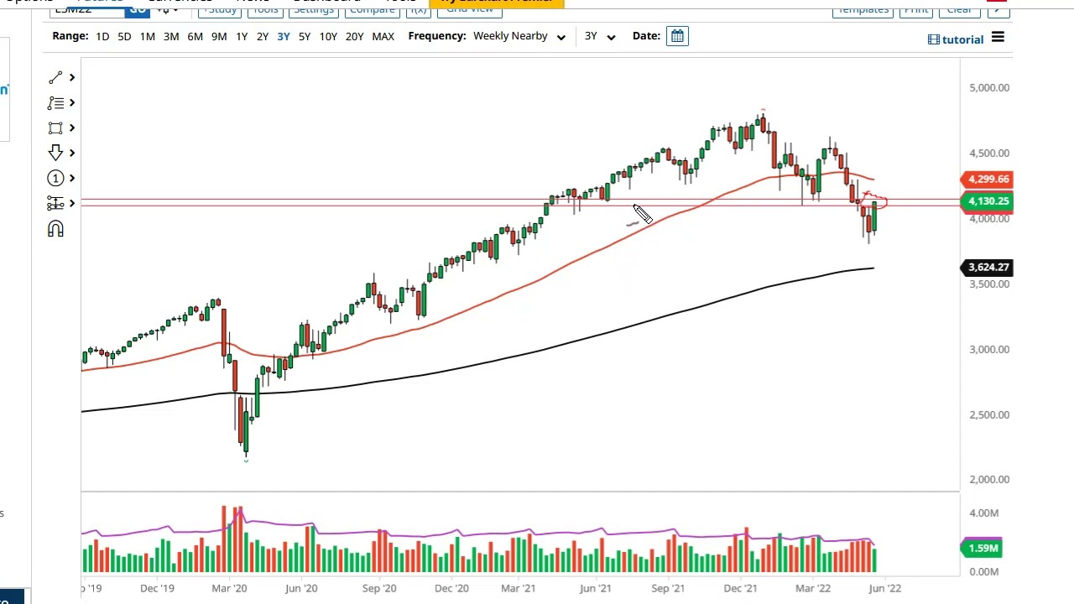Expand the numbered label tool group
This screenshot has width=1074, height=604.
coord(72,178)
